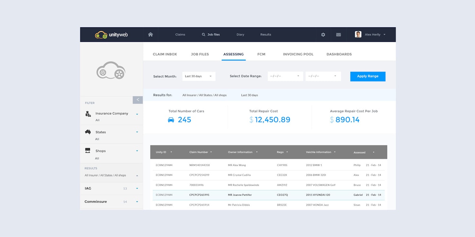Open Diary from the top navigation
This screenshot has width=475, height=237.
[x=240, y=35]
